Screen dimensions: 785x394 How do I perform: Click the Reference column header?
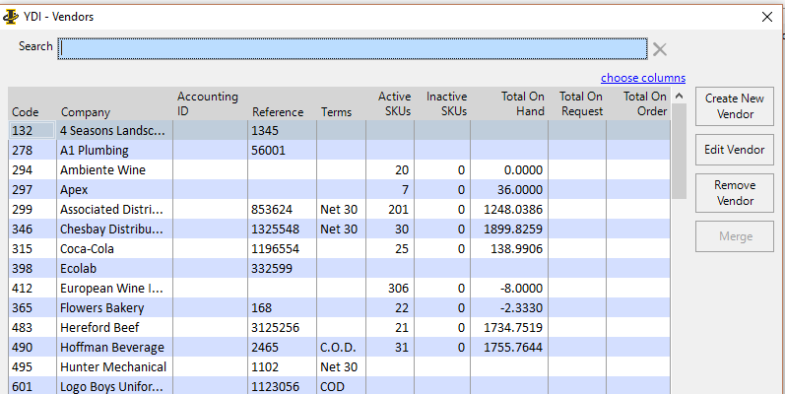pyautogui.click(x=278, y=112)
